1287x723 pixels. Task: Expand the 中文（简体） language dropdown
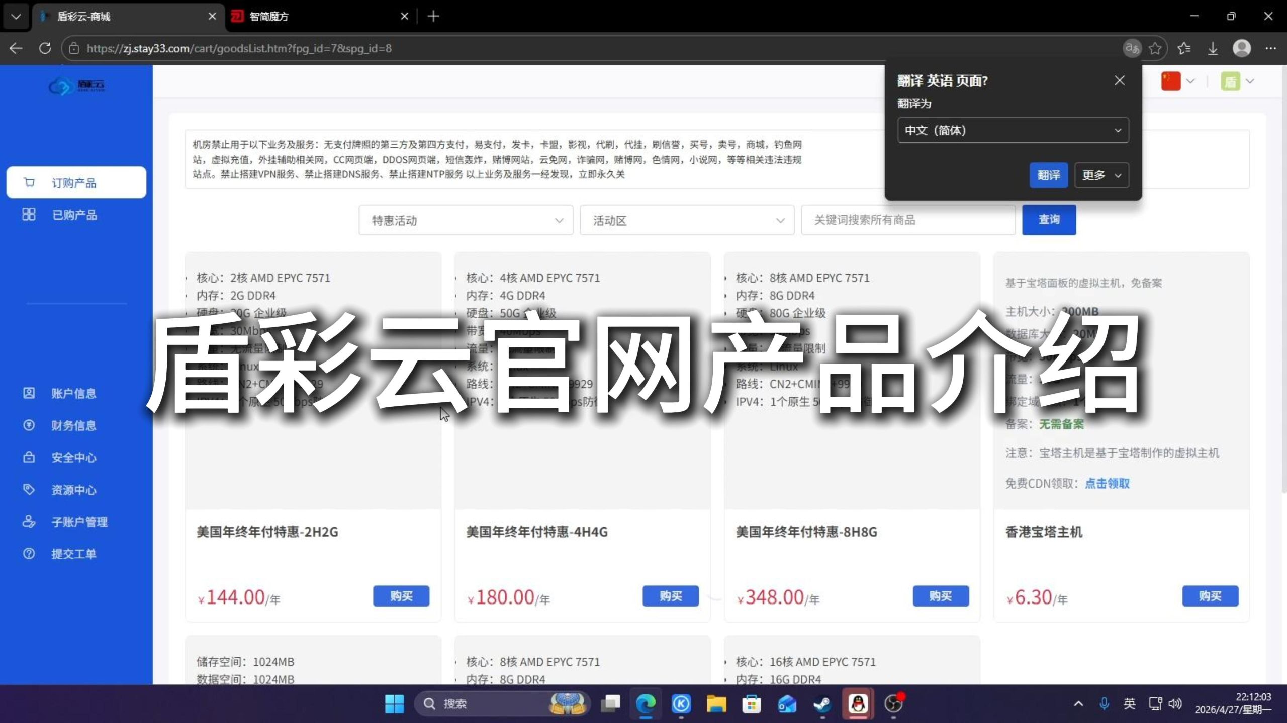pyautogui.click(x=1013, y=130)
